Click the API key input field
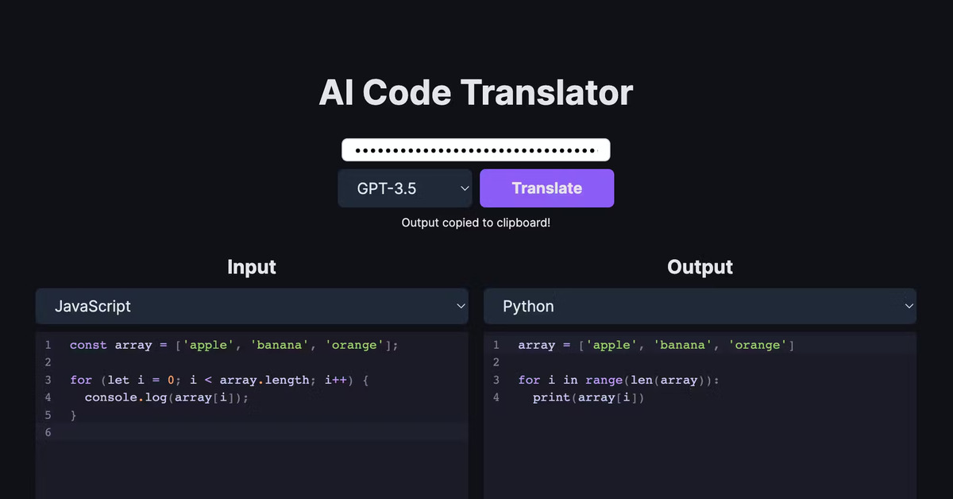The image size is (953, 499). tap(475, 149)
